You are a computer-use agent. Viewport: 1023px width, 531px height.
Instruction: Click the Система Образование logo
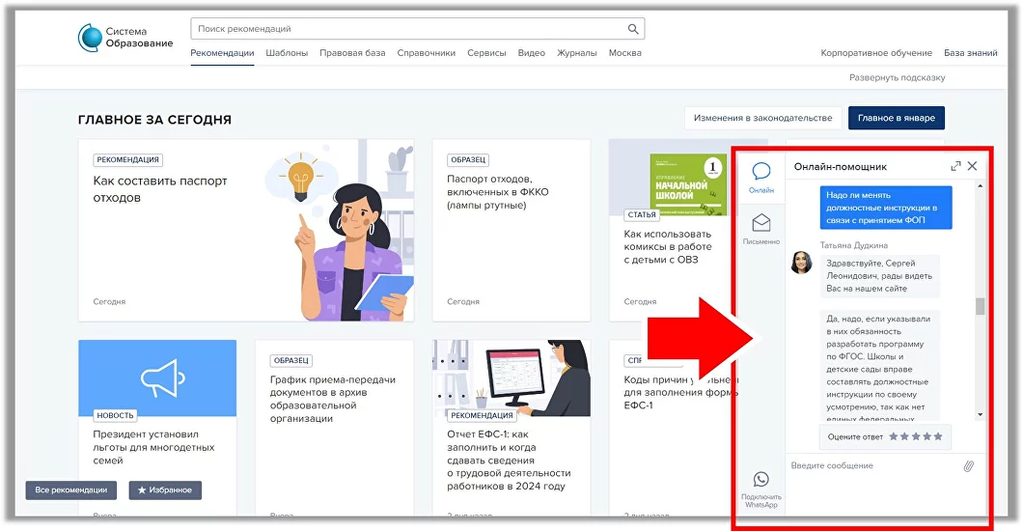(126, 38)
